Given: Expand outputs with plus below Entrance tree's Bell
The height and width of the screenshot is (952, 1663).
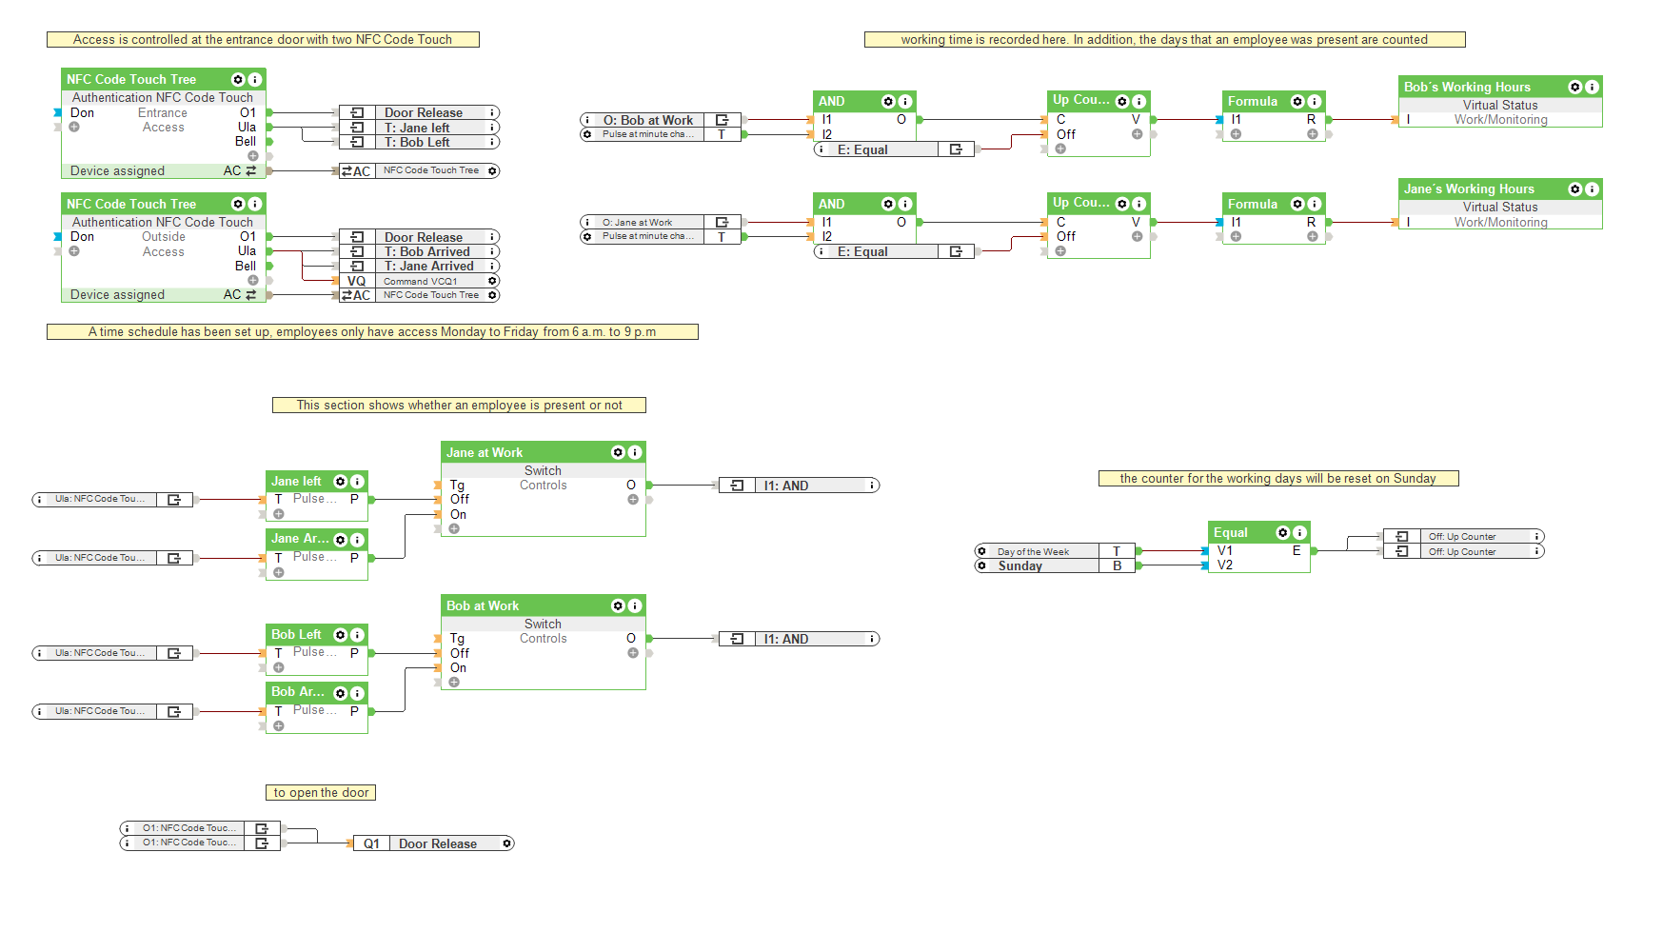Looking at the screenshot, I should pyautogui.click(x=253, y=156).
